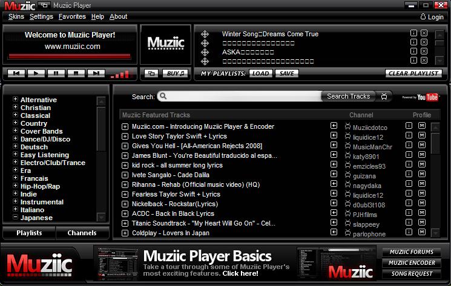Click arrow icon for ACDC Back In Black

point(334,213)
